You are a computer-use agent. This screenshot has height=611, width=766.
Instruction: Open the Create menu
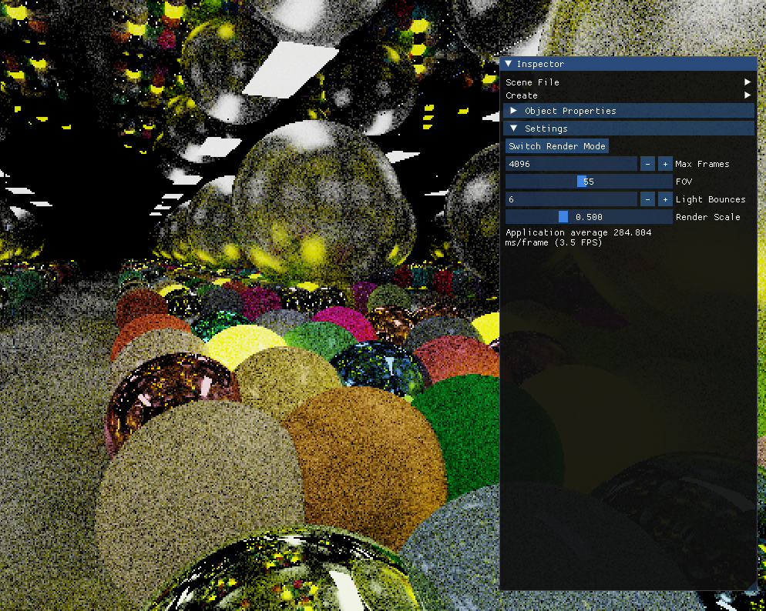(x=629, y=95)
